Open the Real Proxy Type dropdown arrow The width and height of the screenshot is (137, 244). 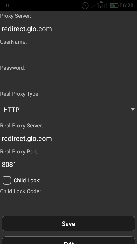pos(133,109)
